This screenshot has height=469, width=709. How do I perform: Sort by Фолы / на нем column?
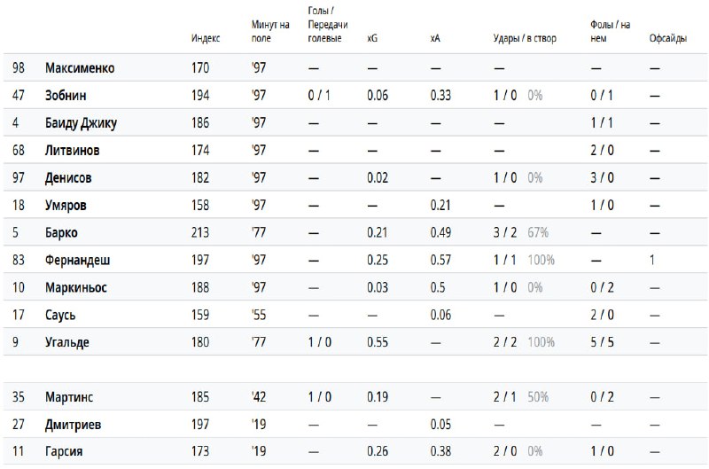click(610, 32)
